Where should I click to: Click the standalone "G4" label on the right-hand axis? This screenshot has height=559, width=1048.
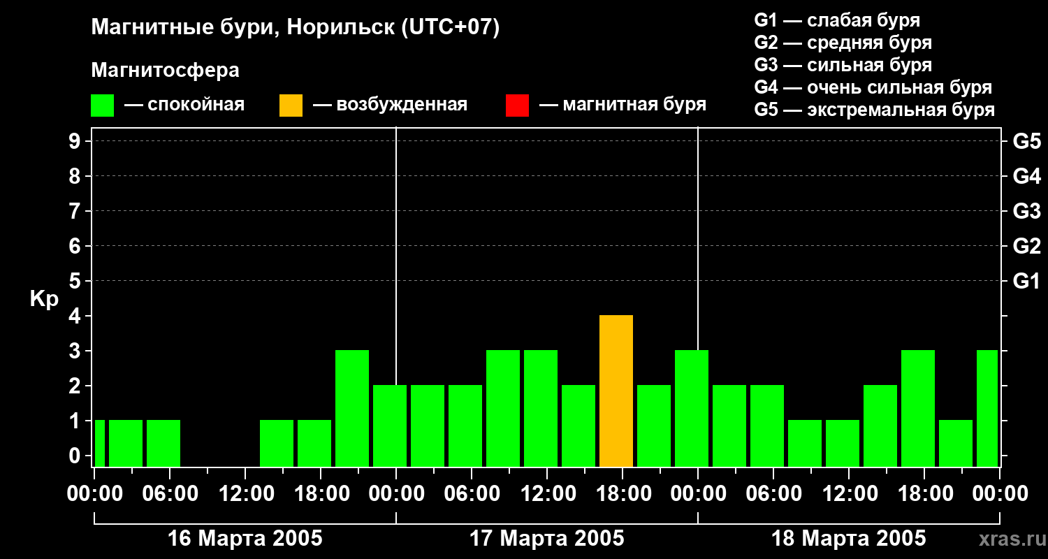tap(1027, 176)
